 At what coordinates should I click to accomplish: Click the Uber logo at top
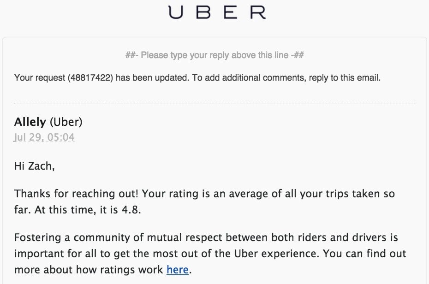217,12
